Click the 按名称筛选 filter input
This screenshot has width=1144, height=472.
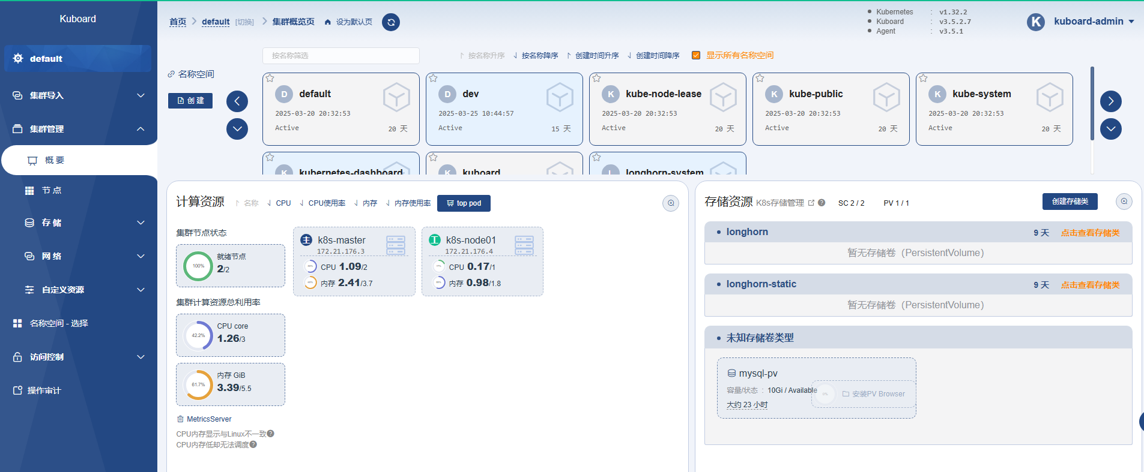tap(341, 55)
